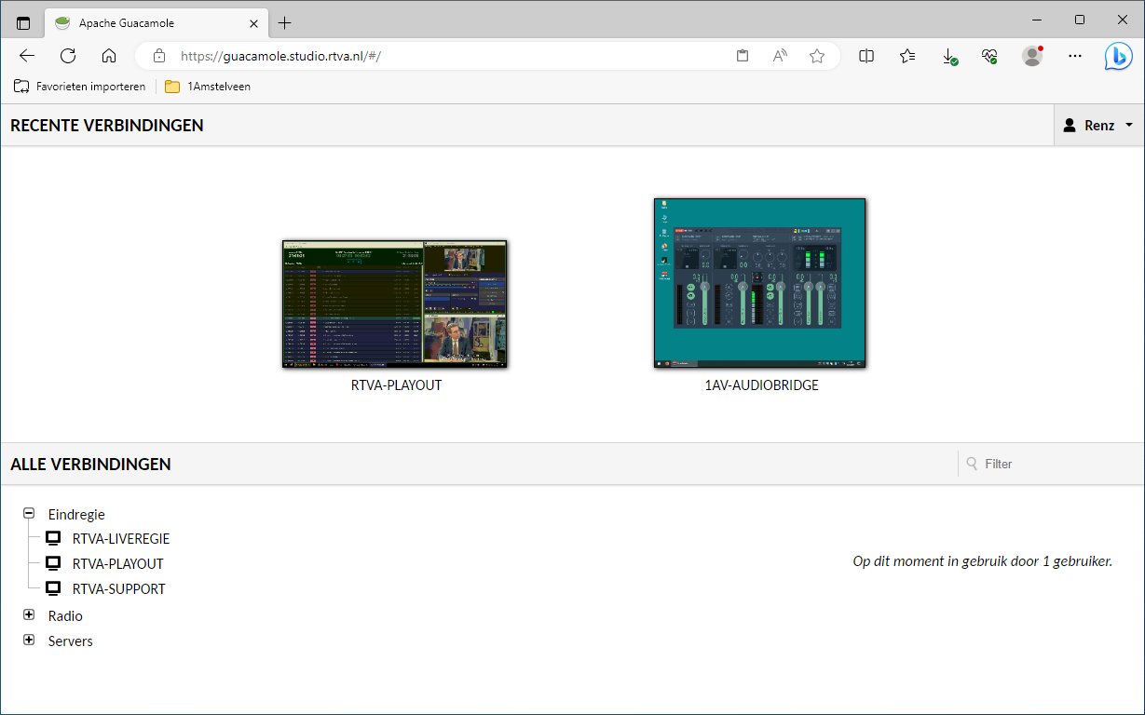This screenshot has height=715, width=1145.
Task: Open the browser profile avatar
Action: point(1032,56)
